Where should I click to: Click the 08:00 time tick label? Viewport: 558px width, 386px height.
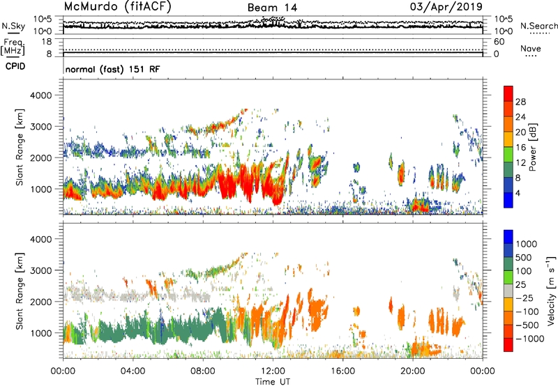click(x=203, y=371)
